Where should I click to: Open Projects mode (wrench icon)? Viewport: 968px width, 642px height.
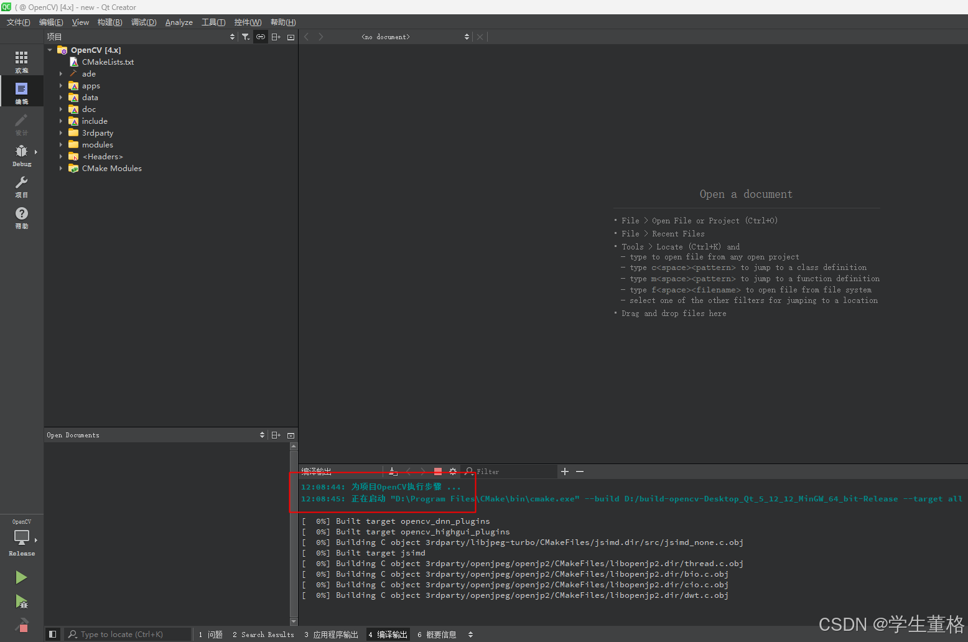(x=21, y=185)
